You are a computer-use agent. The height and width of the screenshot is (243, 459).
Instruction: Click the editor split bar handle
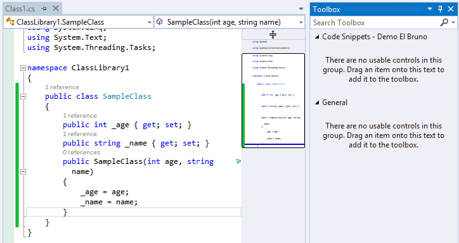coord(273,34)
